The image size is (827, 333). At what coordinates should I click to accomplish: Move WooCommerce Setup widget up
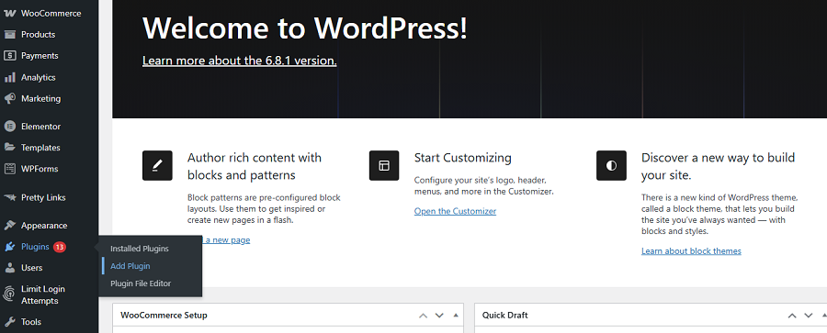[423, 316]
